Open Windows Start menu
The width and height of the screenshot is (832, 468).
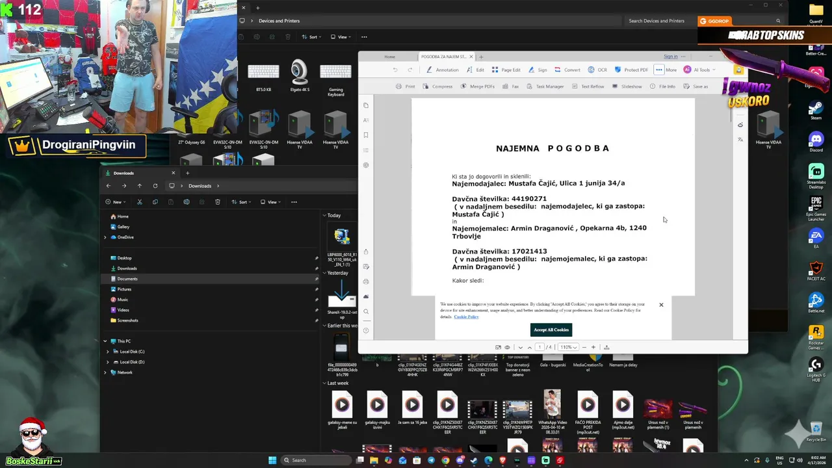click(x=272, y=460)
